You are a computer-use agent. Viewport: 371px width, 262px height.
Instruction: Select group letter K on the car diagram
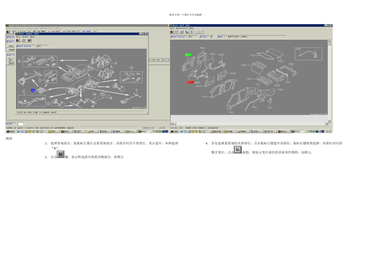tap(116, 63)
